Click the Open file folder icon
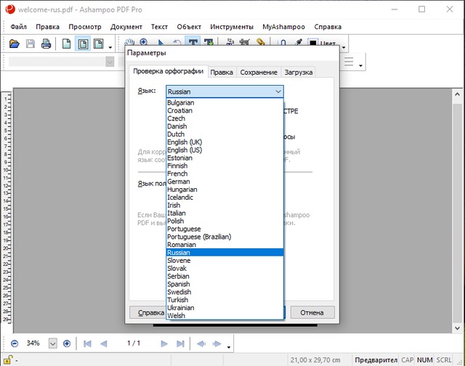 point(14,44)
